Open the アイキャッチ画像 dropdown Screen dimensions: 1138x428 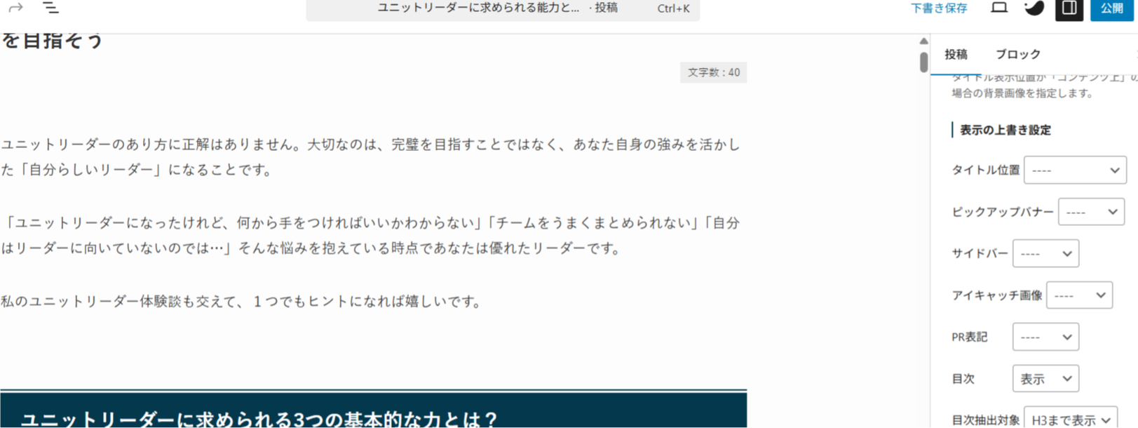click(1079, 295)
